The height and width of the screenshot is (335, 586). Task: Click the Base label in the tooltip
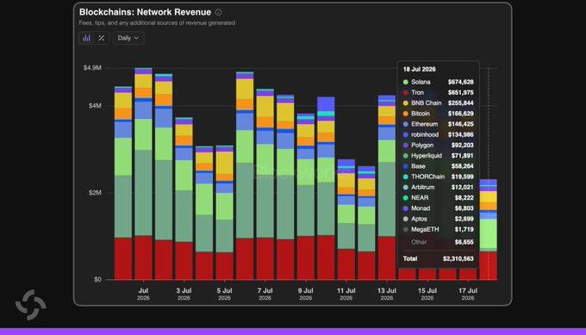tap(418, 166)
